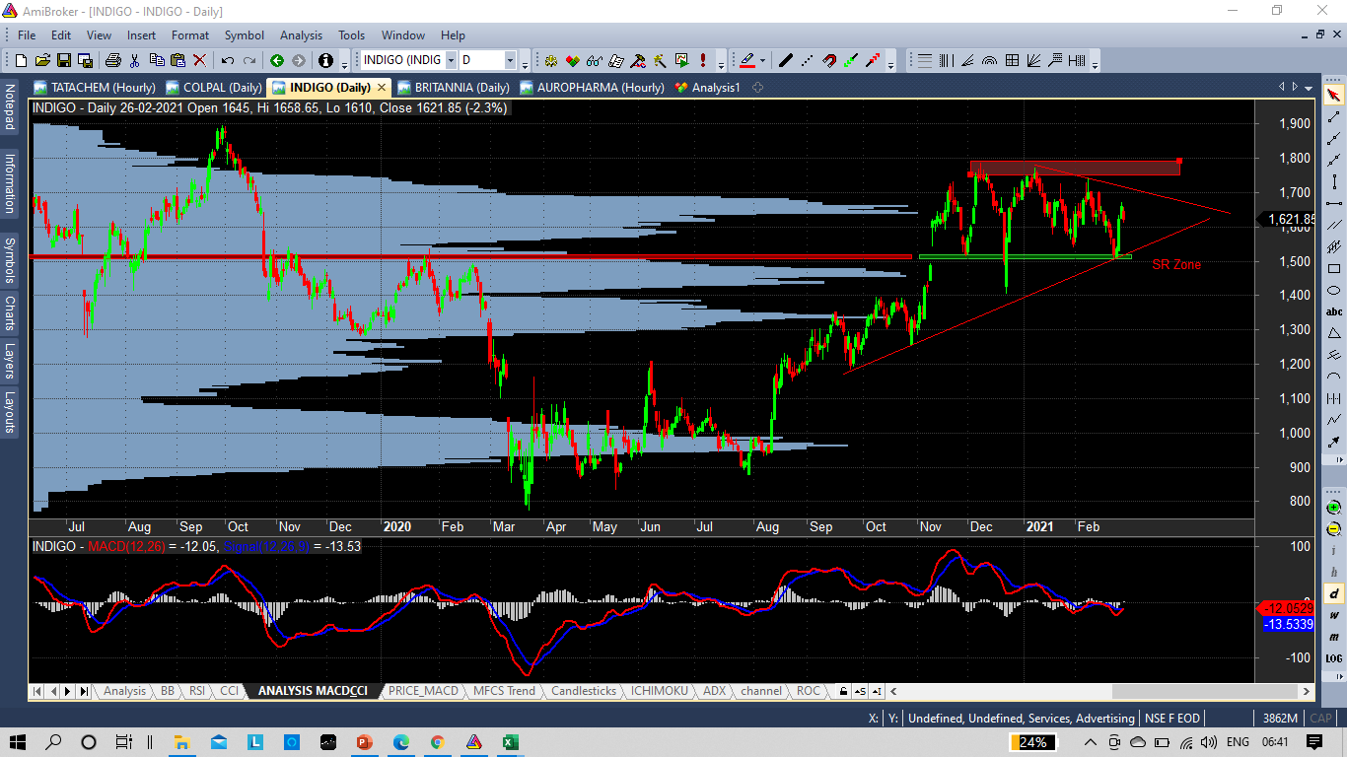Open the draw color pen dropdown arrow
The image size is (1347, 757).
click(763, 60)
